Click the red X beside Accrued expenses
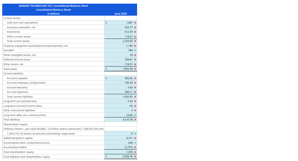The width and height of the screenshot is (298, 161). click(135, 92)
